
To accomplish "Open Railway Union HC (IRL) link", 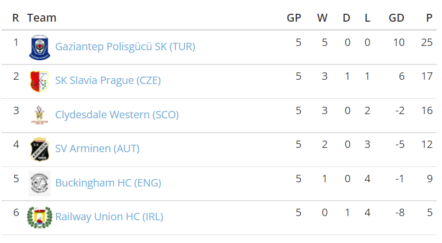I will 109,217.
